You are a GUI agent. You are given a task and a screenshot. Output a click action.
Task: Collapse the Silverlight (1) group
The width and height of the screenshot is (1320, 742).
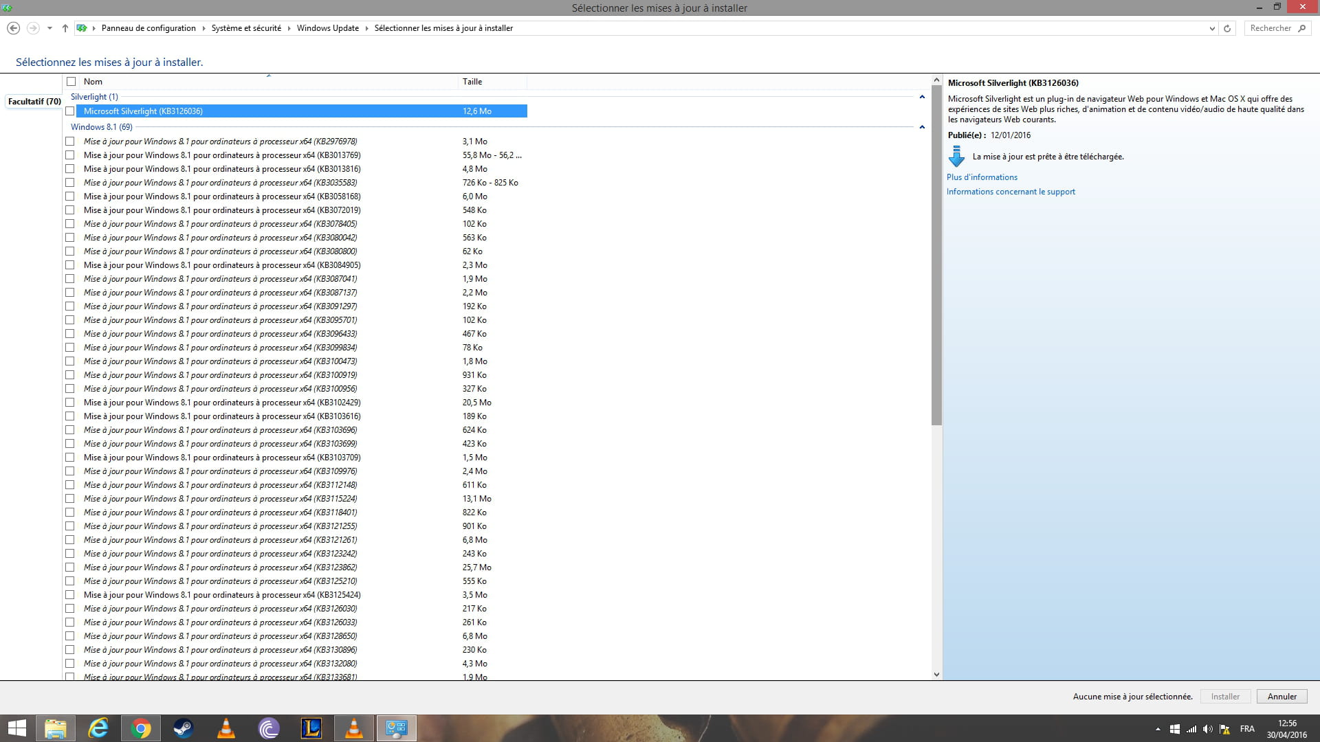pyautogui.click(x=922, y=97)
